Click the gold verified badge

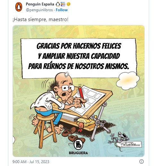click(68, 4)
